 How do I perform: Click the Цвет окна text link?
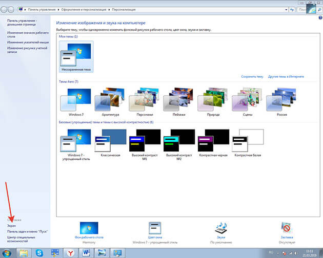[155, 237]
